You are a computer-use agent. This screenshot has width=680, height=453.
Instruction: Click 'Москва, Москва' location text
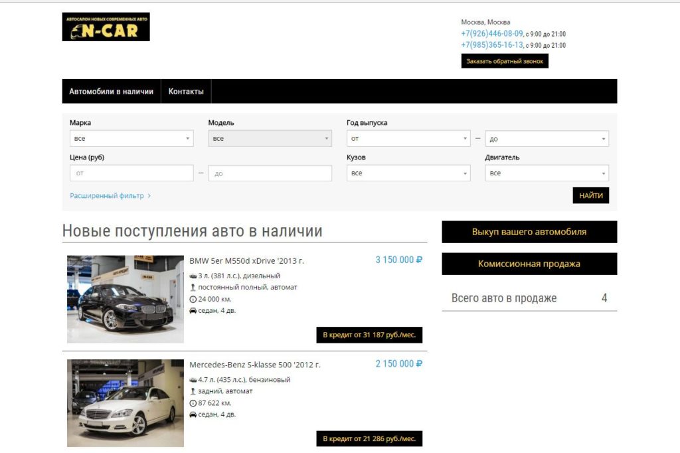[485, 22]
